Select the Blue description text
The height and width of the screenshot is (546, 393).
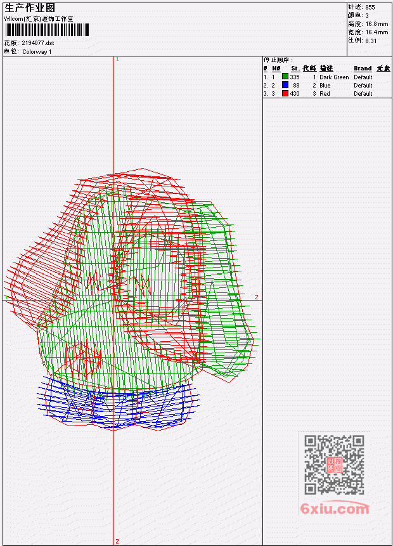[x=325, y=86]
